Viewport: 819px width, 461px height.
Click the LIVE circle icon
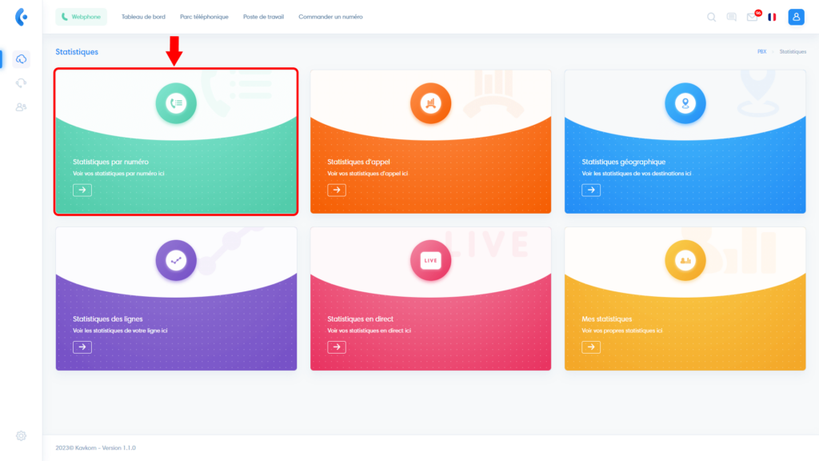point(430,260)
